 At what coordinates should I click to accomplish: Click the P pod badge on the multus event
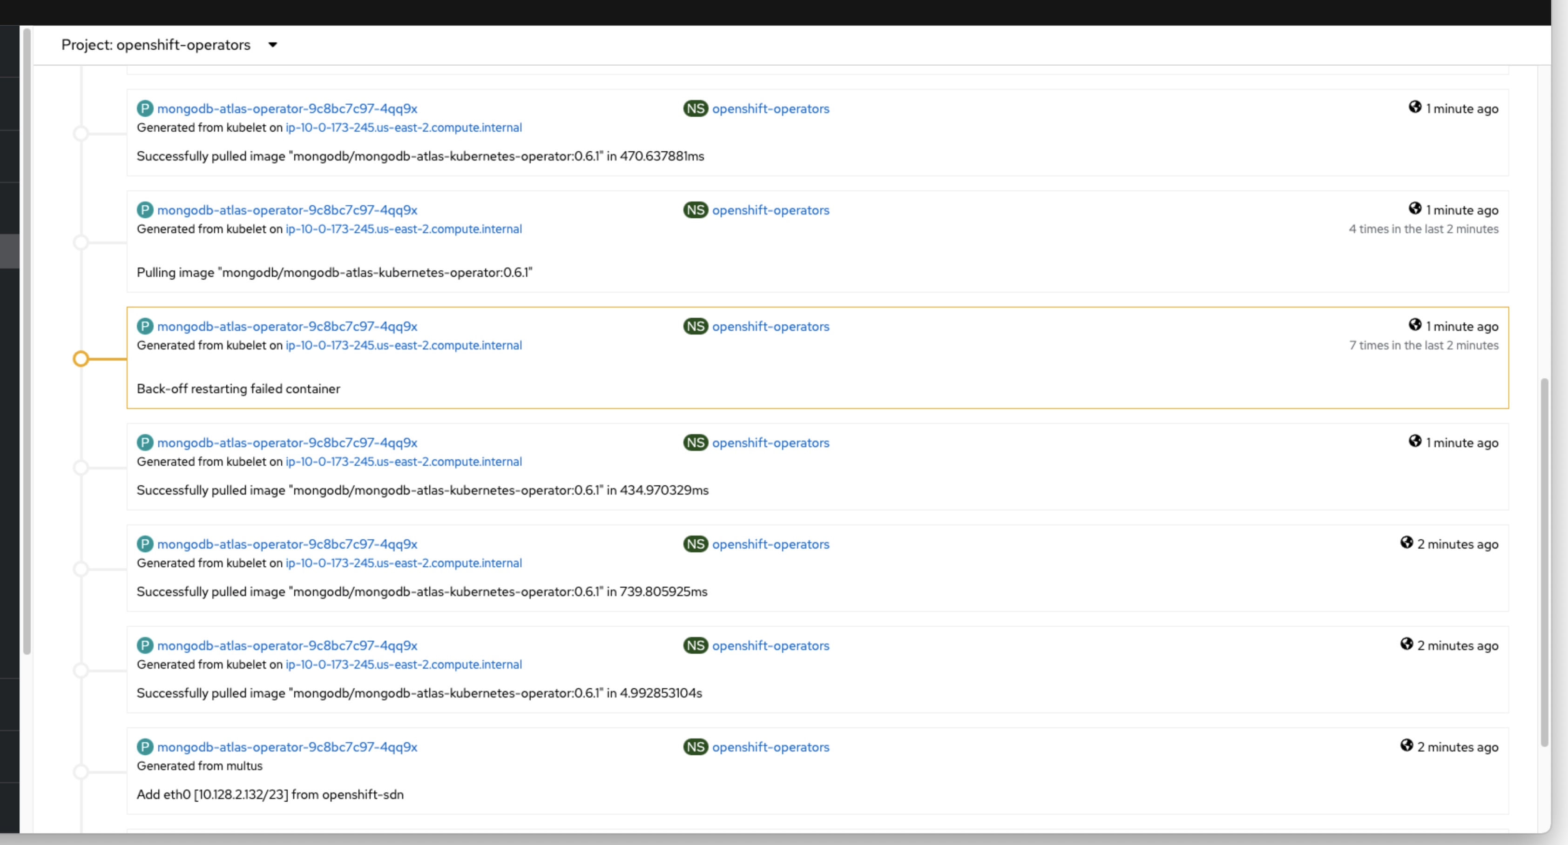click(145, 746)
